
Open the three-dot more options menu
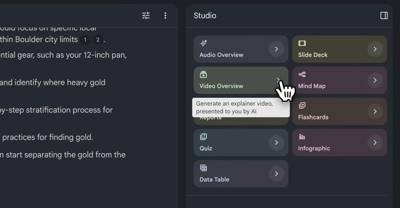[165, 15]
